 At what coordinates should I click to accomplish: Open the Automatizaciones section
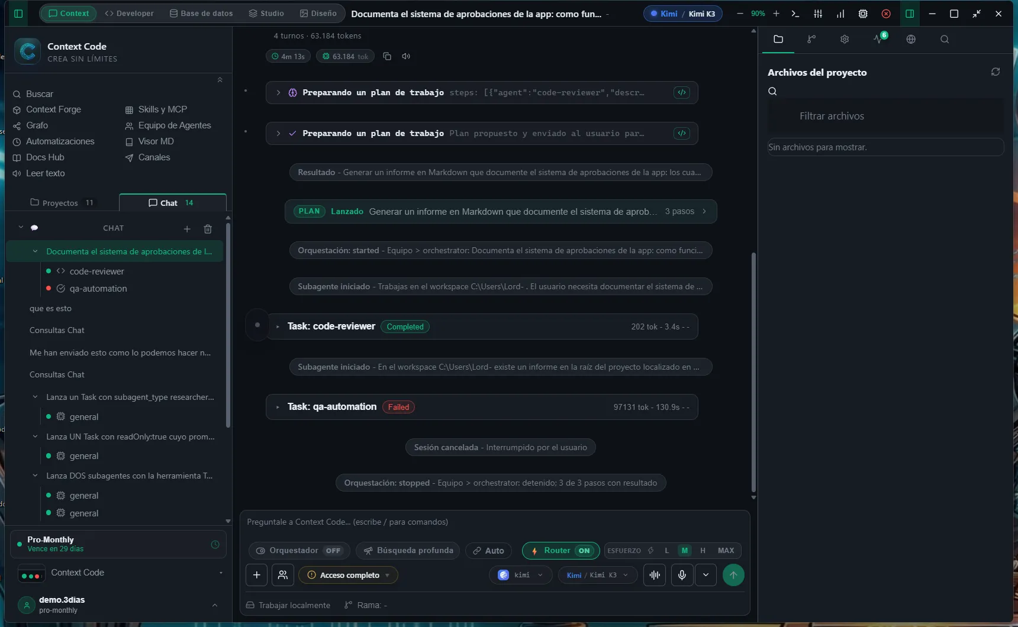coord(53,141)
